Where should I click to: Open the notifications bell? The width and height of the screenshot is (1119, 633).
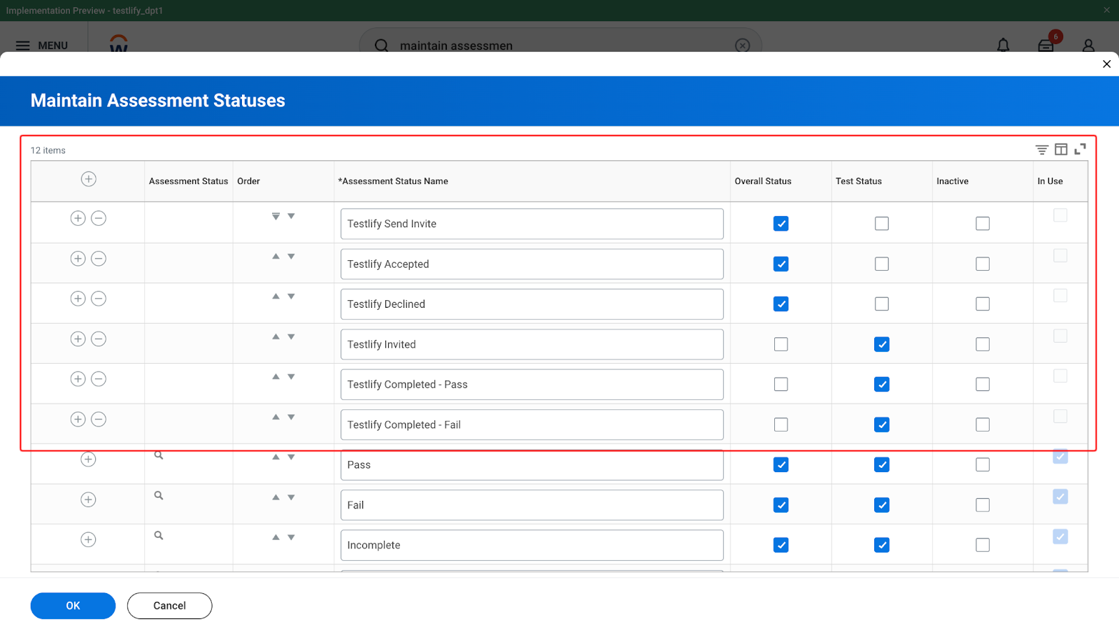coord(1003,45)
